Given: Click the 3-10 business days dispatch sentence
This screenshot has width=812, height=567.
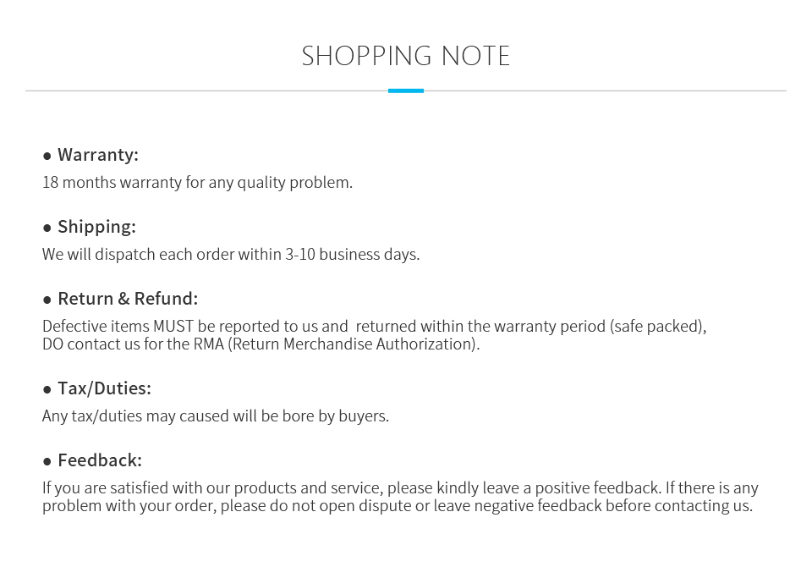Looking at the screenshot, I should pyautogui.click(x=231, y=255).
